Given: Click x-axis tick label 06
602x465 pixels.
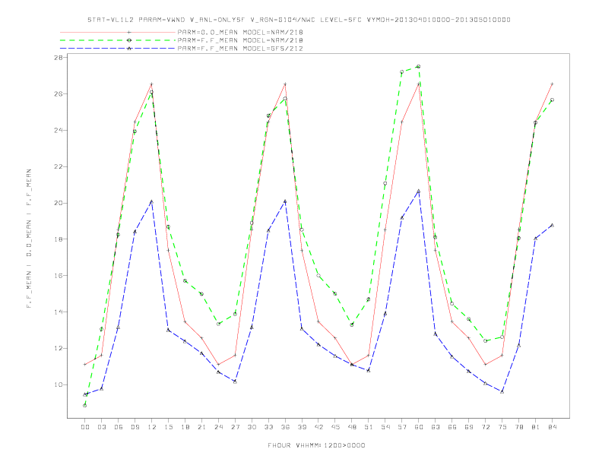Looking at the screenshot, I should click(x=119, y=427).
